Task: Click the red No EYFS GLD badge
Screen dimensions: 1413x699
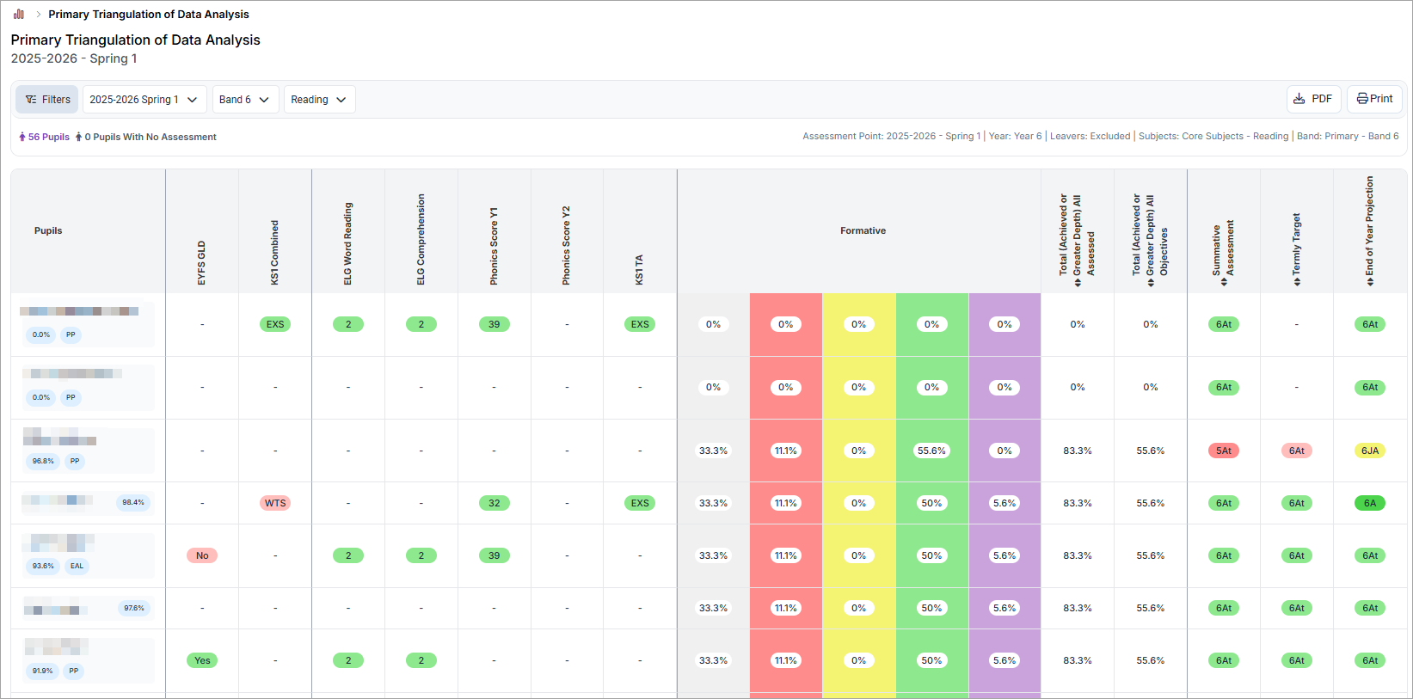Action: tap(202, 555)
